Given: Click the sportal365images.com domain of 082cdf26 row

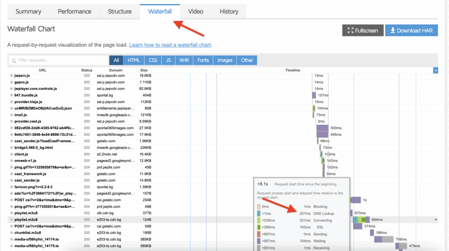Looking at the screenshot, I should (115, 128).
